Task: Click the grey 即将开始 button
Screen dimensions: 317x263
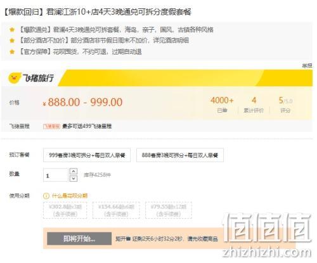Action: click(x=79, y=239)
